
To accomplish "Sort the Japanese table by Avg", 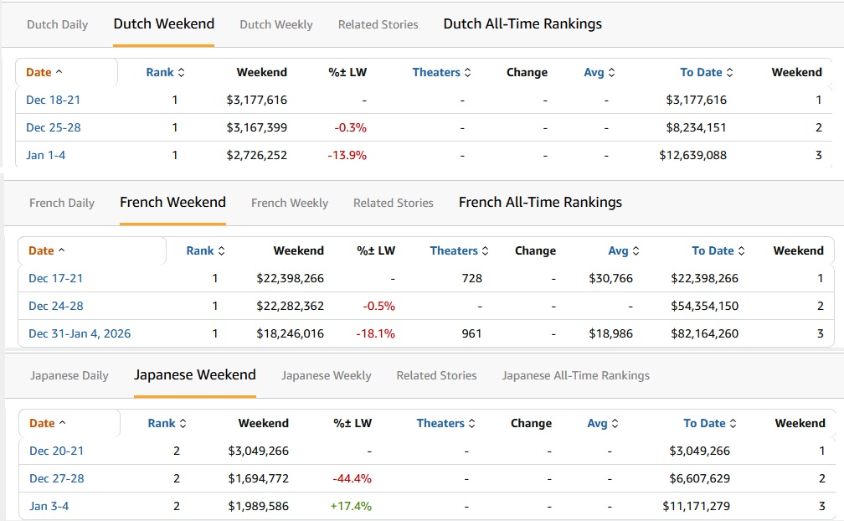I will 603,424.
